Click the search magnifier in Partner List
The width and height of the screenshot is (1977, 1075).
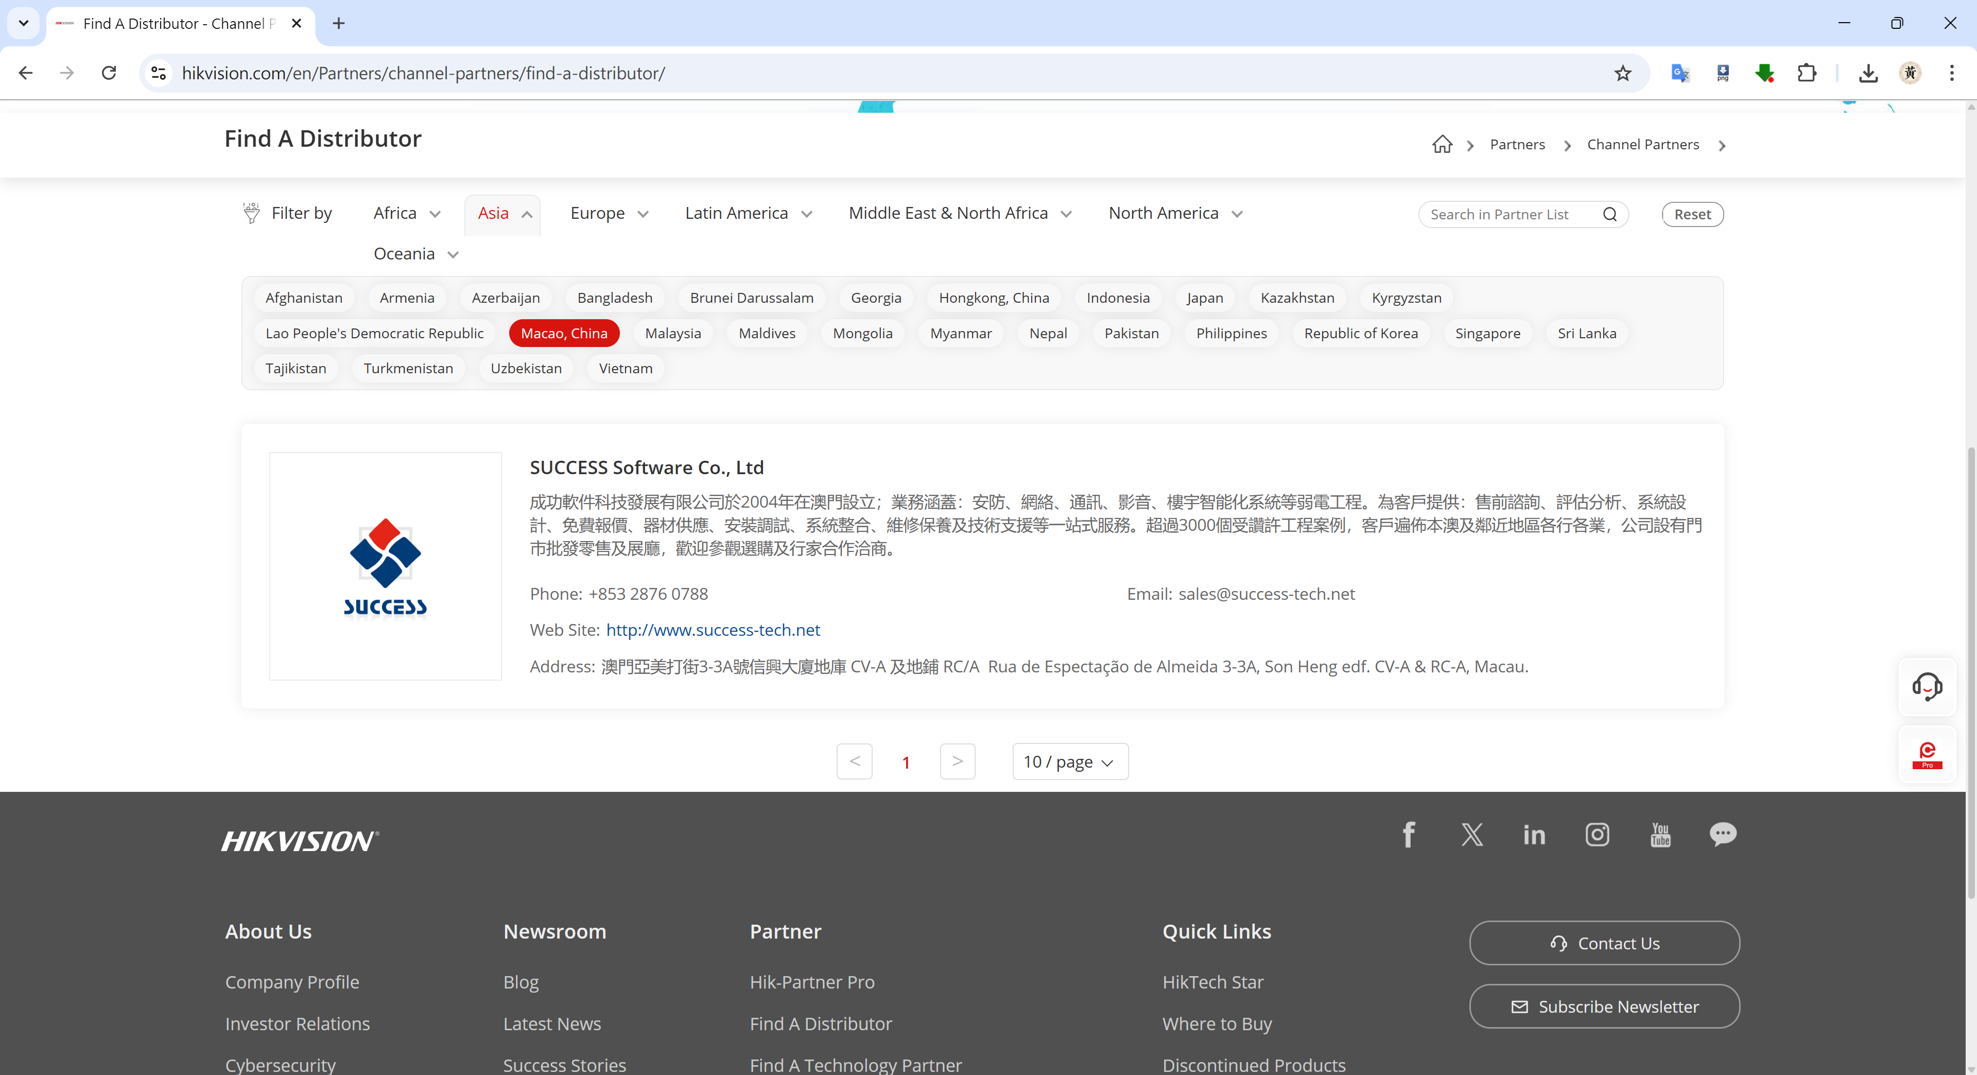[1609, 214]
